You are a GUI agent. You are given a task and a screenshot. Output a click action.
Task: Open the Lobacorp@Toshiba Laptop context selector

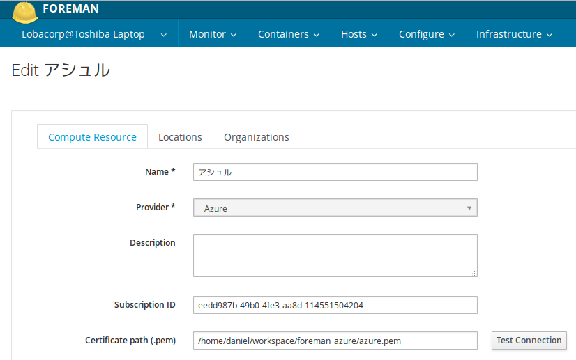click(94, 34)
